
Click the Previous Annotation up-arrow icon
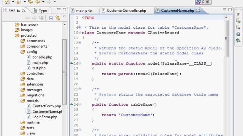coord(19,2)
